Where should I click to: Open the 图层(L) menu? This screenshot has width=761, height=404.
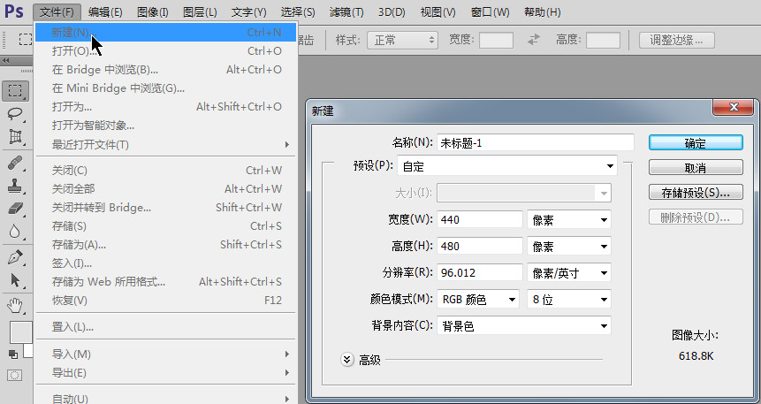click(x=200, y=12)
